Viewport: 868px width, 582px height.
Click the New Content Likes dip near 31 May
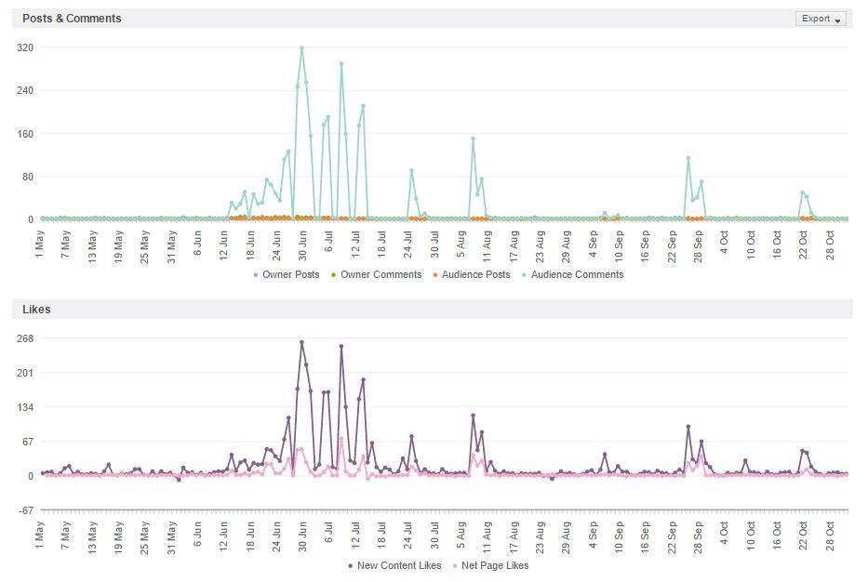click(x=179, y=480)
